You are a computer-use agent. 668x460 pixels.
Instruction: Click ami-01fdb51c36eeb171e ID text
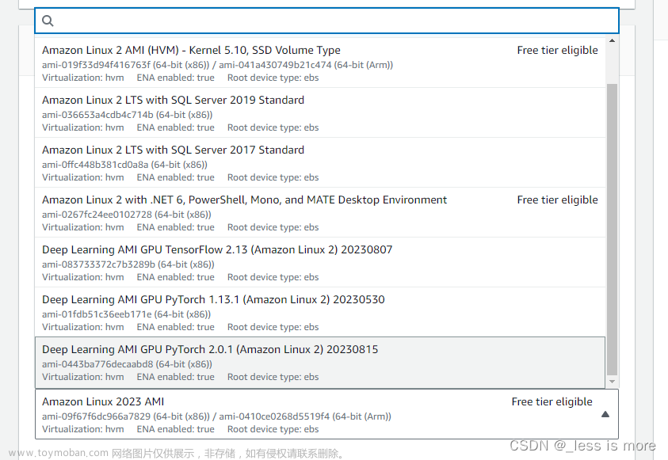(97, 314)
